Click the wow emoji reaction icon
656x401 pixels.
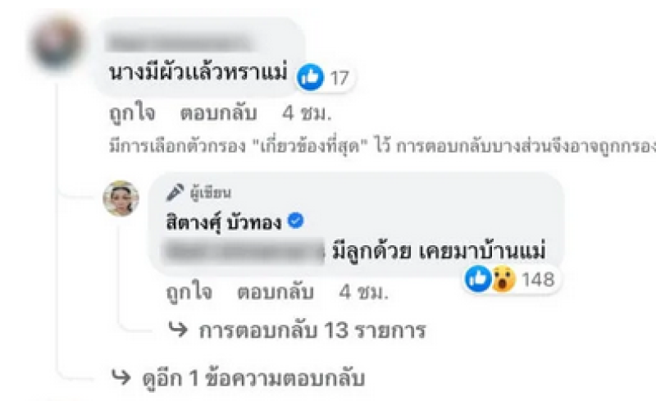coord(503,279)
